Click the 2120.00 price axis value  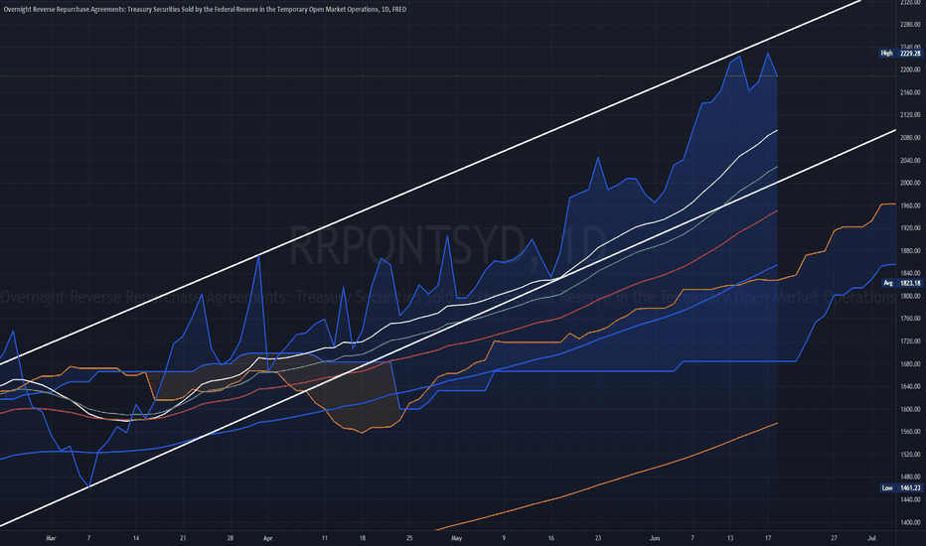click(910, 115)
